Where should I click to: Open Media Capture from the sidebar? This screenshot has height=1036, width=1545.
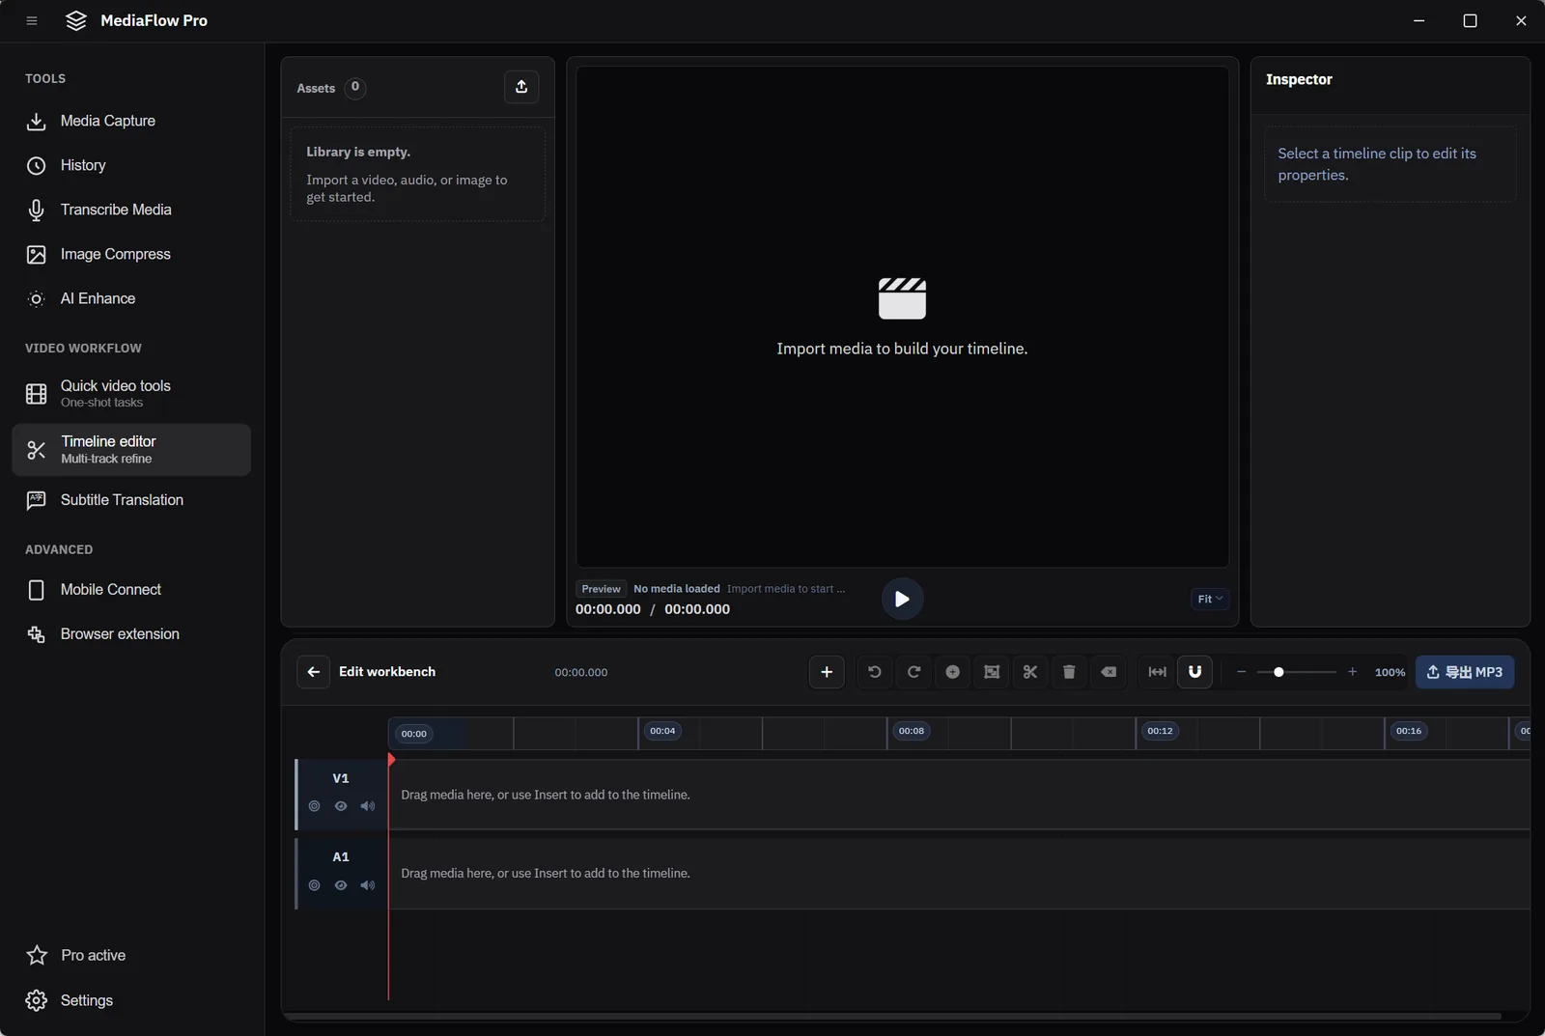(x=131, y=121)
